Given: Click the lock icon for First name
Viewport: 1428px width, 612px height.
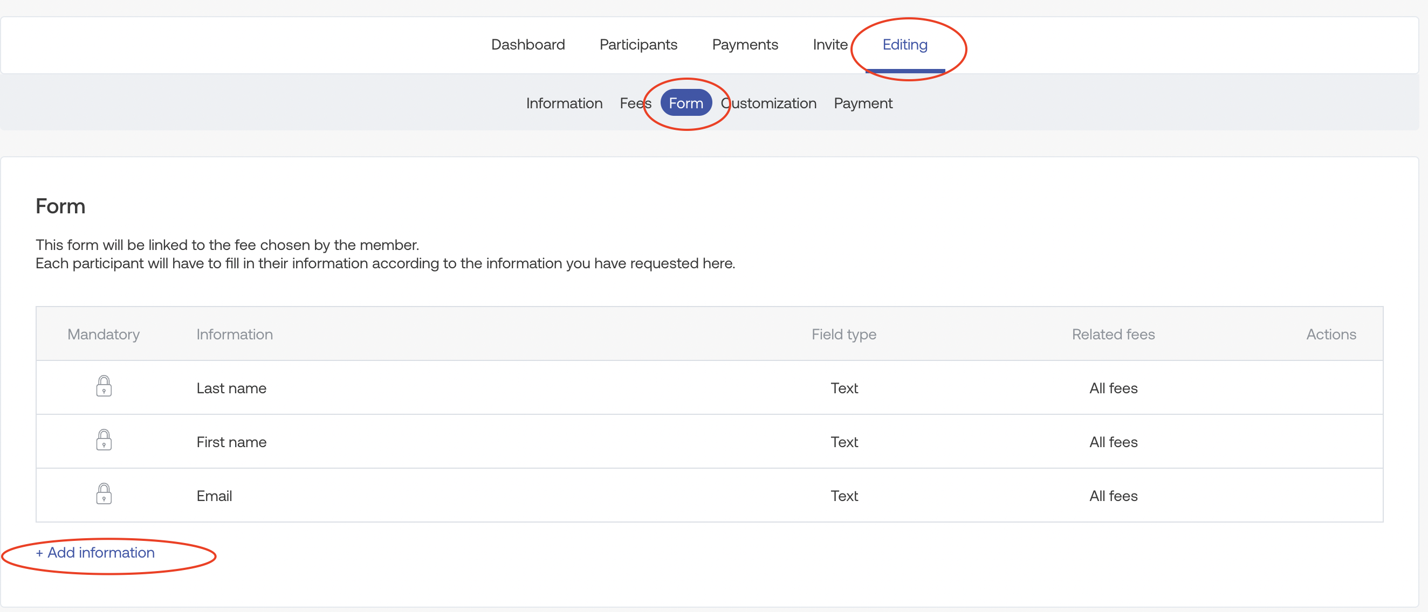Looking at the screenshot, I should click(104, 440).
